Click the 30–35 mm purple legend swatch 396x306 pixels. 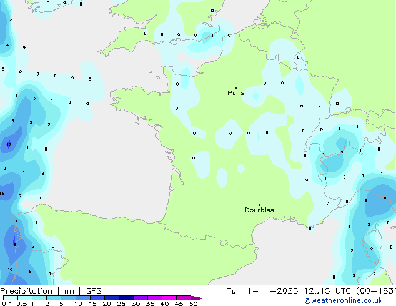click(x=141, y=298)
